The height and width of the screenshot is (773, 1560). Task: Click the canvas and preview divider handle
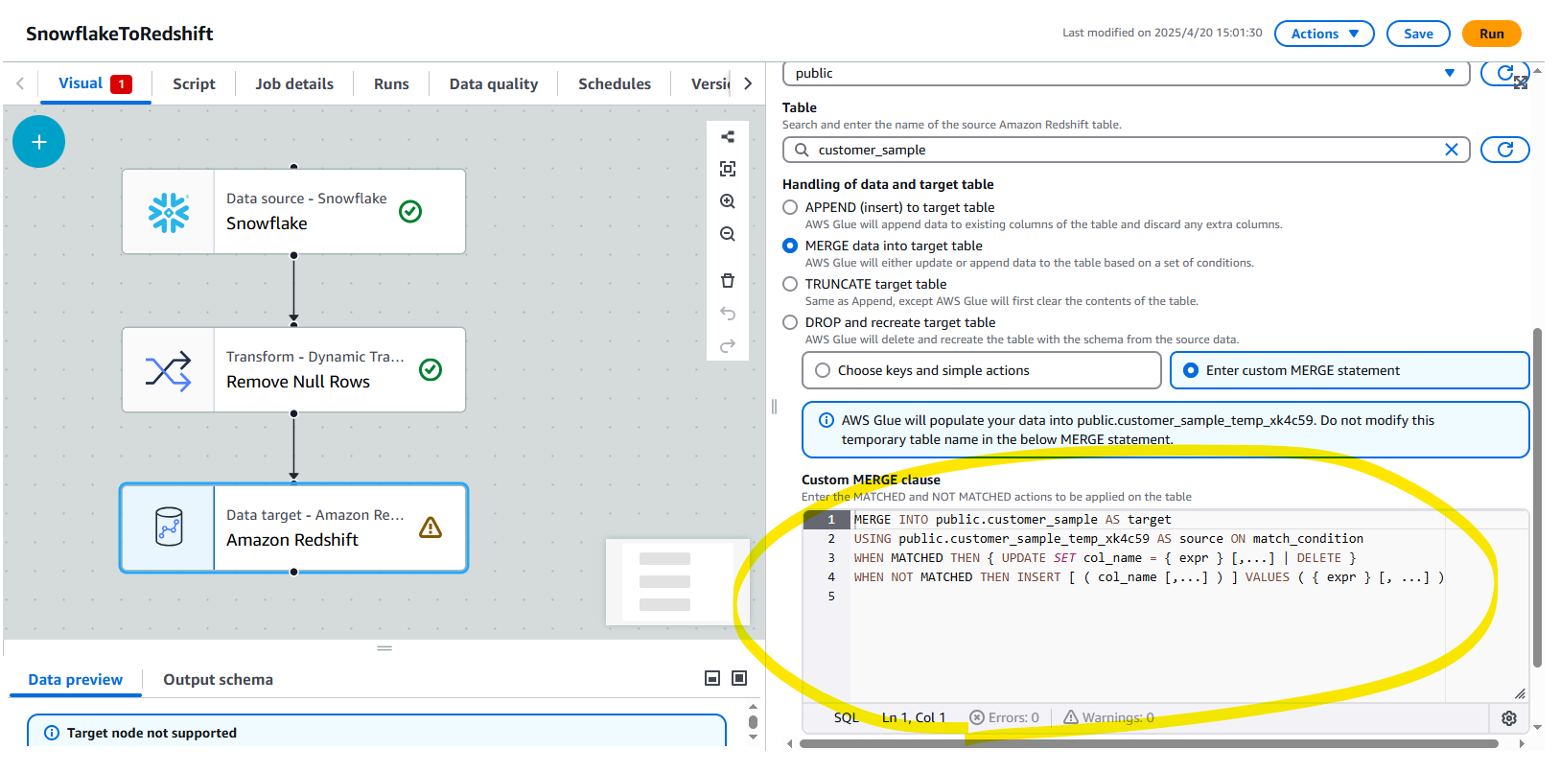(x=384, y=648)
